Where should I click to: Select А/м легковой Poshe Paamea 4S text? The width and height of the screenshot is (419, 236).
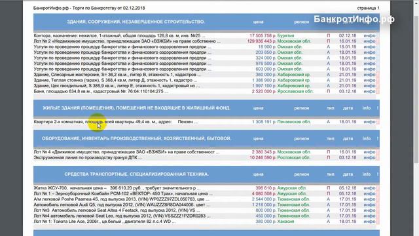click(x=122, y=199)
